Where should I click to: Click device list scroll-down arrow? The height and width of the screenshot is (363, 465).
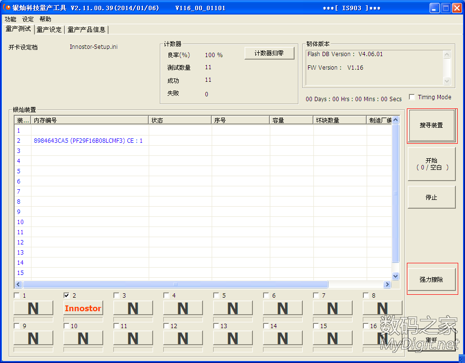point(395,276)
